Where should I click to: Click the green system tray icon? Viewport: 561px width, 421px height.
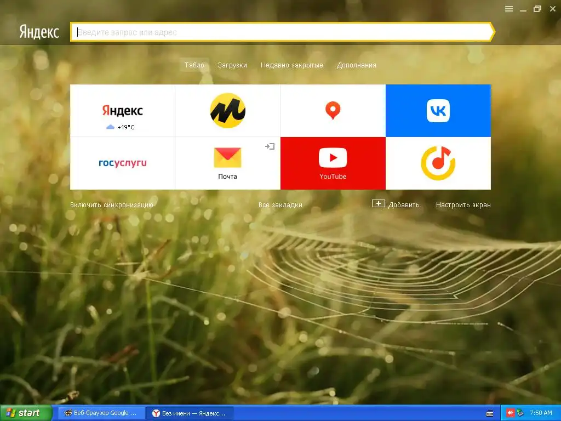click(x=520, y=413)
